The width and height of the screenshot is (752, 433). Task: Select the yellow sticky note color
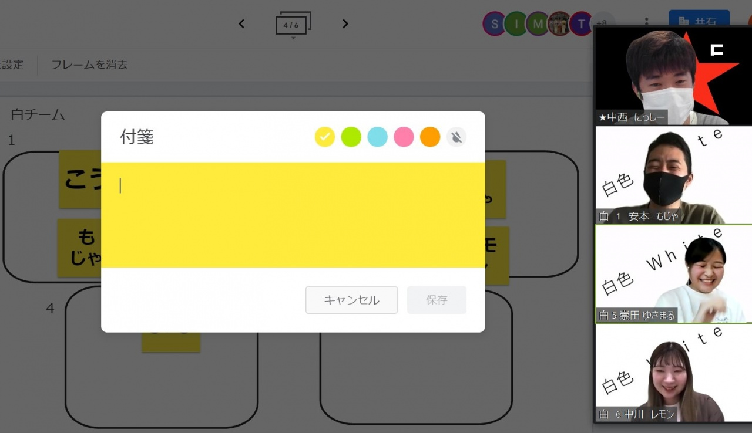[x=325, y=137]
